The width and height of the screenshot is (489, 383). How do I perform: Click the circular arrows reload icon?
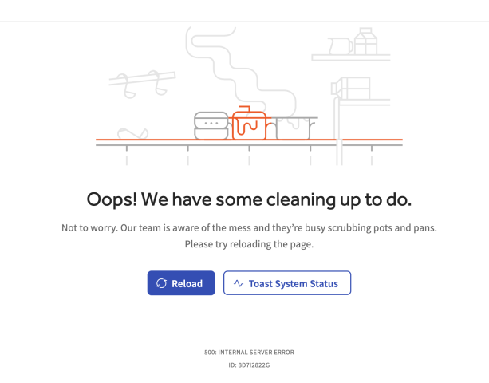(x=161, y=283)
